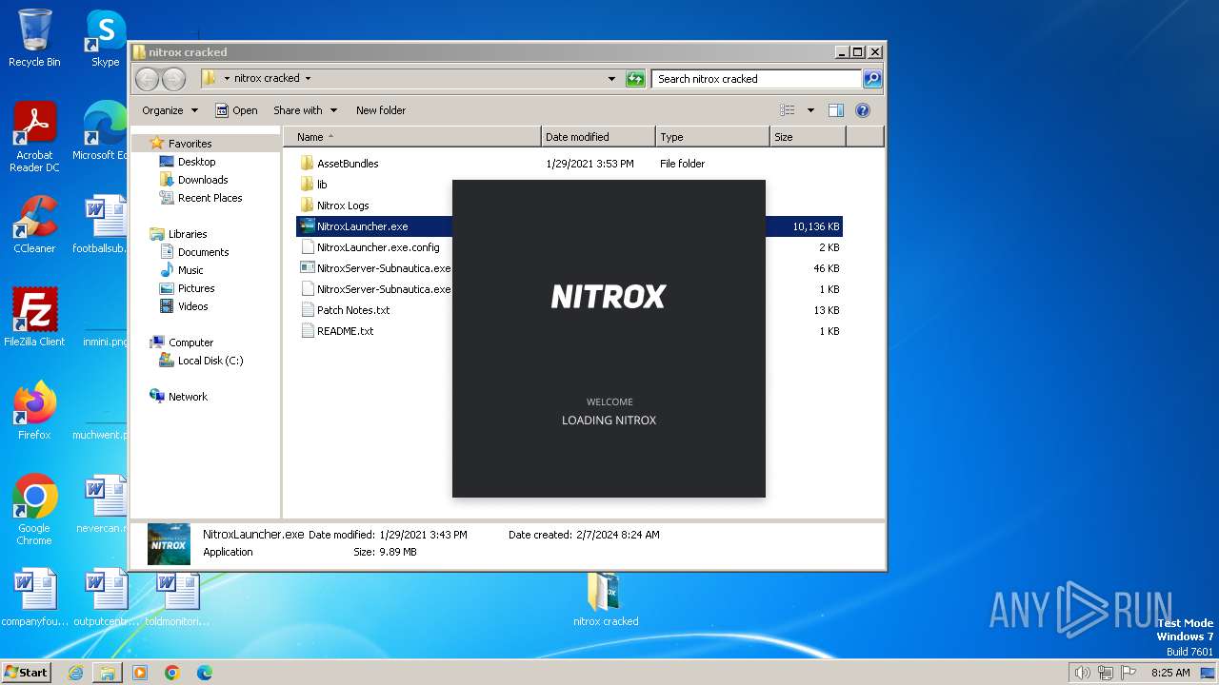
Task: Click the volume speaker tray icon
Action: tap(1082, 673)
